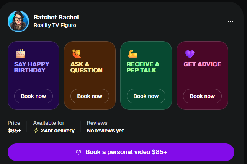Select the GET ADVICE heading
Image resolution: width=247 pixels, height=164 pixels.
(202, 64)
